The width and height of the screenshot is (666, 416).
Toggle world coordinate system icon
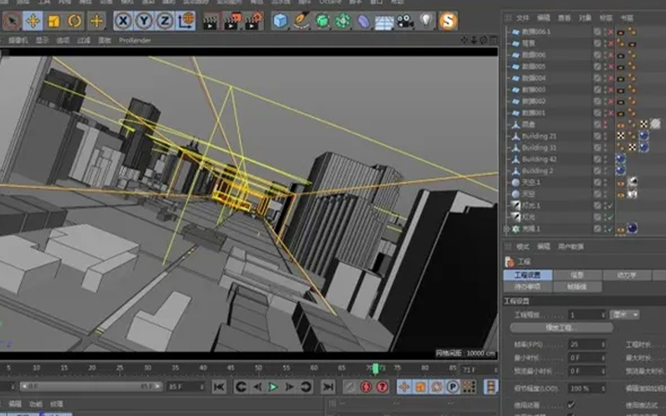tap(186, 20)
